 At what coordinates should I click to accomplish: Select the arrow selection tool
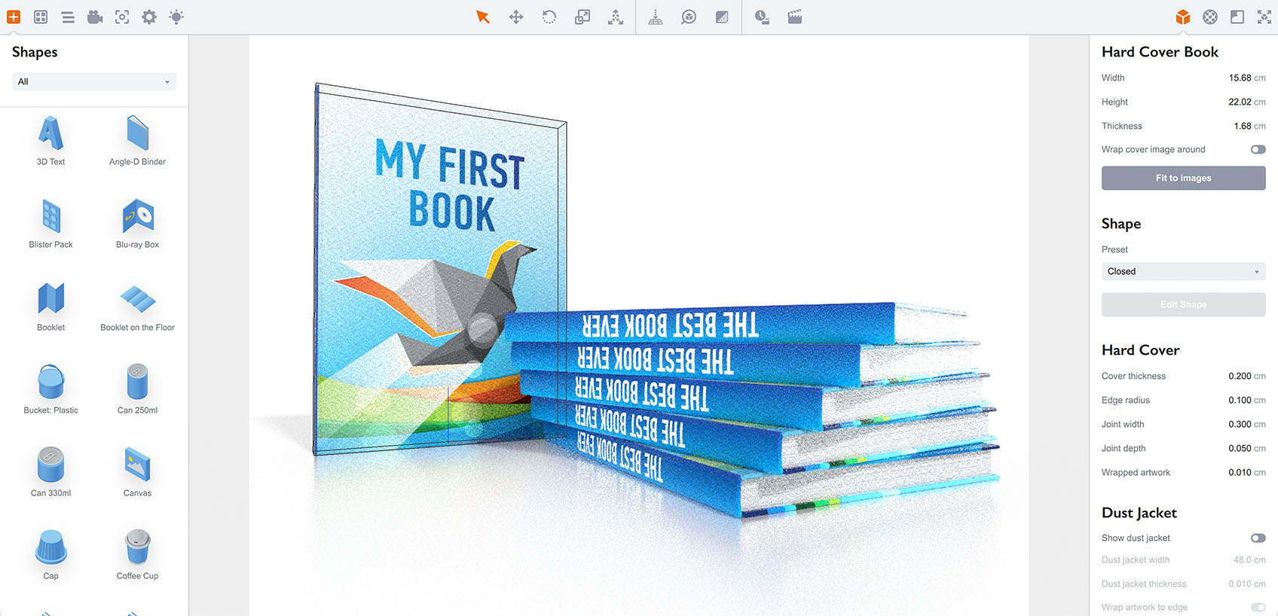[483, 17]
